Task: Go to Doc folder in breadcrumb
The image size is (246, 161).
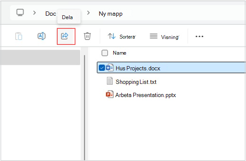Action: (50, 14)
